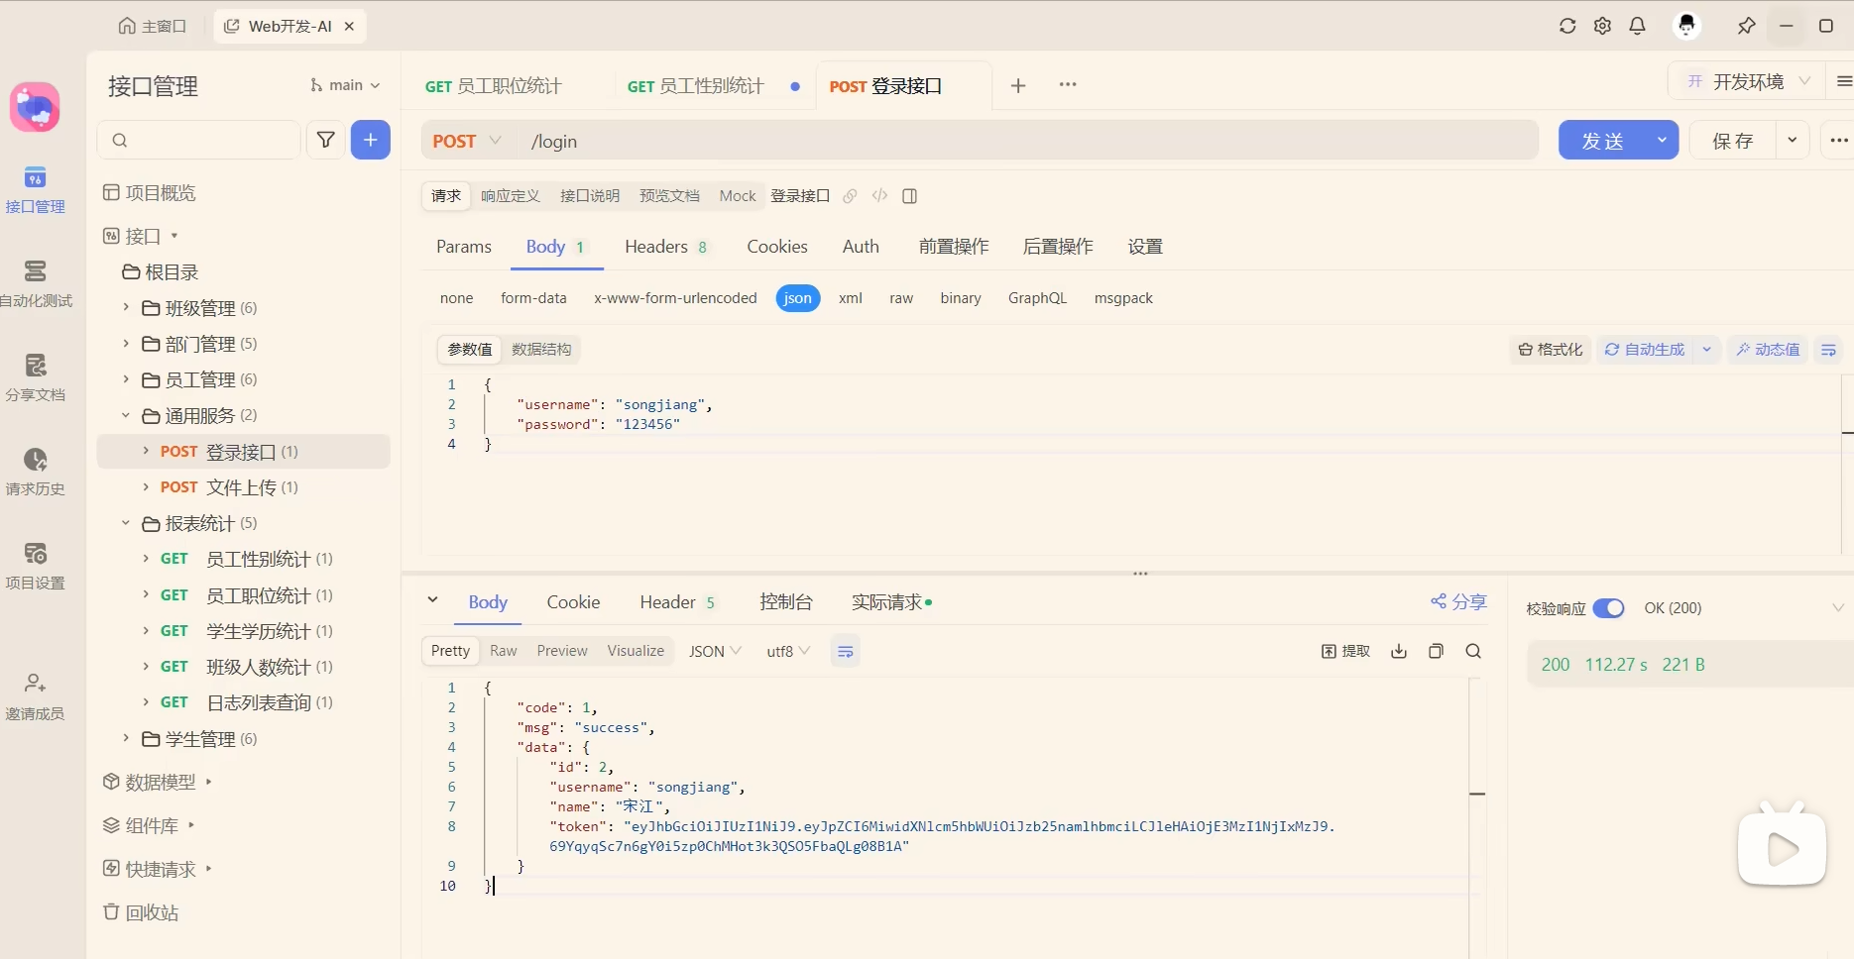The height and width of the screenshot is (959, 1854).
Task: Click the /login URL input field
Action: (x=1029, y=142)
